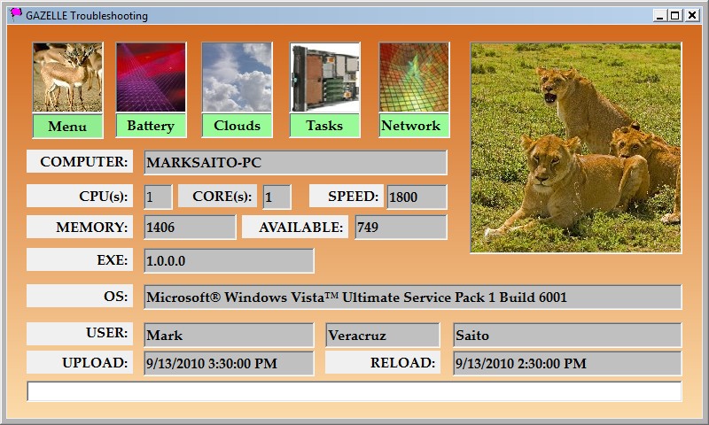Screen dimensions: 709x425
Task: Click the last name field Saito
Action: point(567,335)
